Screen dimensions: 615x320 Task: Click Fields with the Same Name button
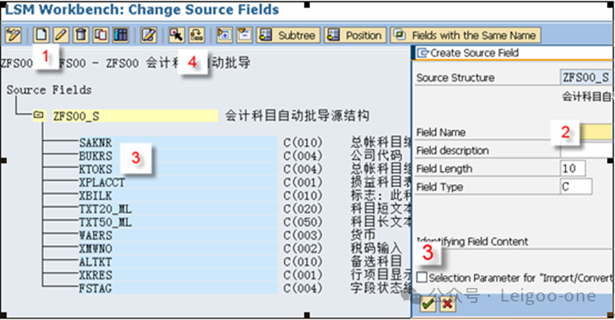[466, 35]
